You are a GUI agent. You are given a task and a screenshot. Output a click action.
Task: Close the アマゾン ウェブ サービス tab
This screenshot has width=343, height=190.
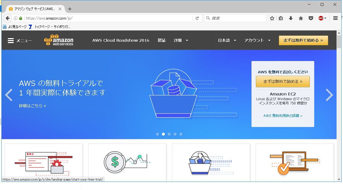(60, 9)
